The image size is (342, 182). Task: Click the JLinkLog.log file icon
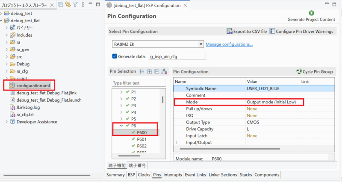pos(13,107)
